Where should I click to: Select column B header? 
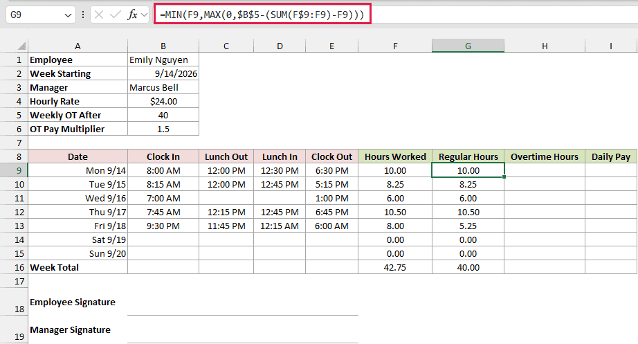point(163,46)
